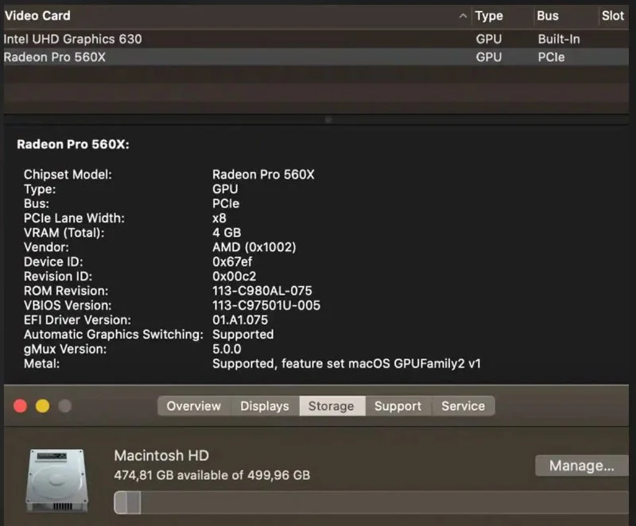Switch to the Overview tab
The image size is (636, 526).
point(194,406)
